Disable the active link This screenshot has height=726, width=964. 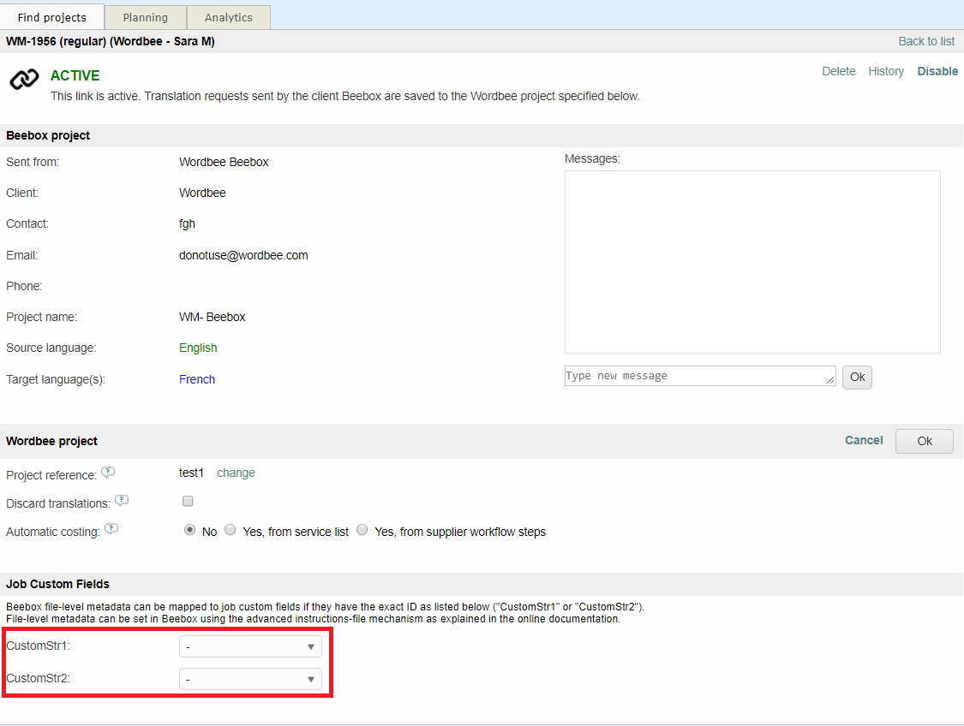(x=937, y=71)
